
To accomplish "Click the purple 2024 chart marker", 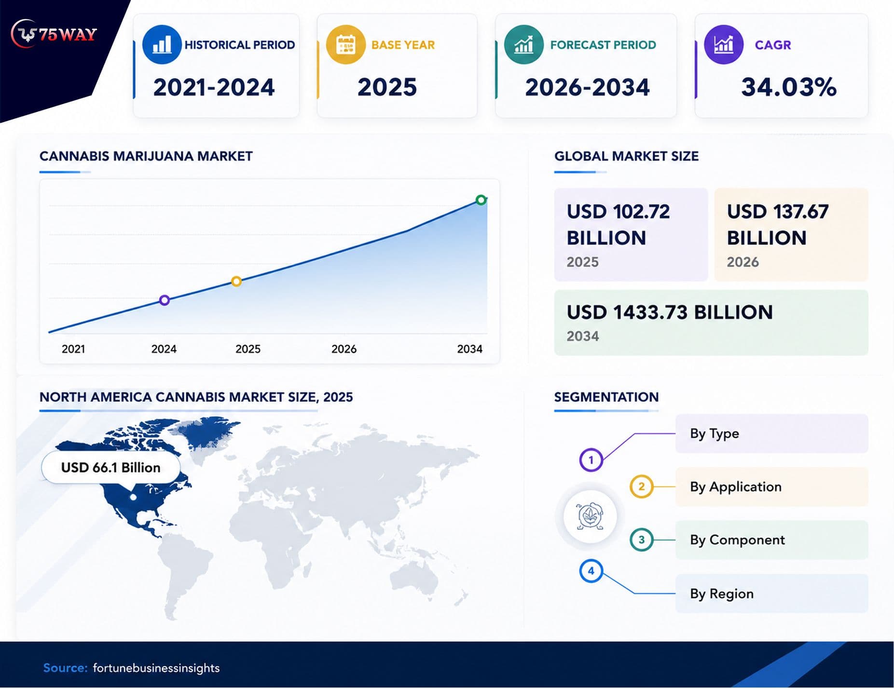I will point(165,300).
